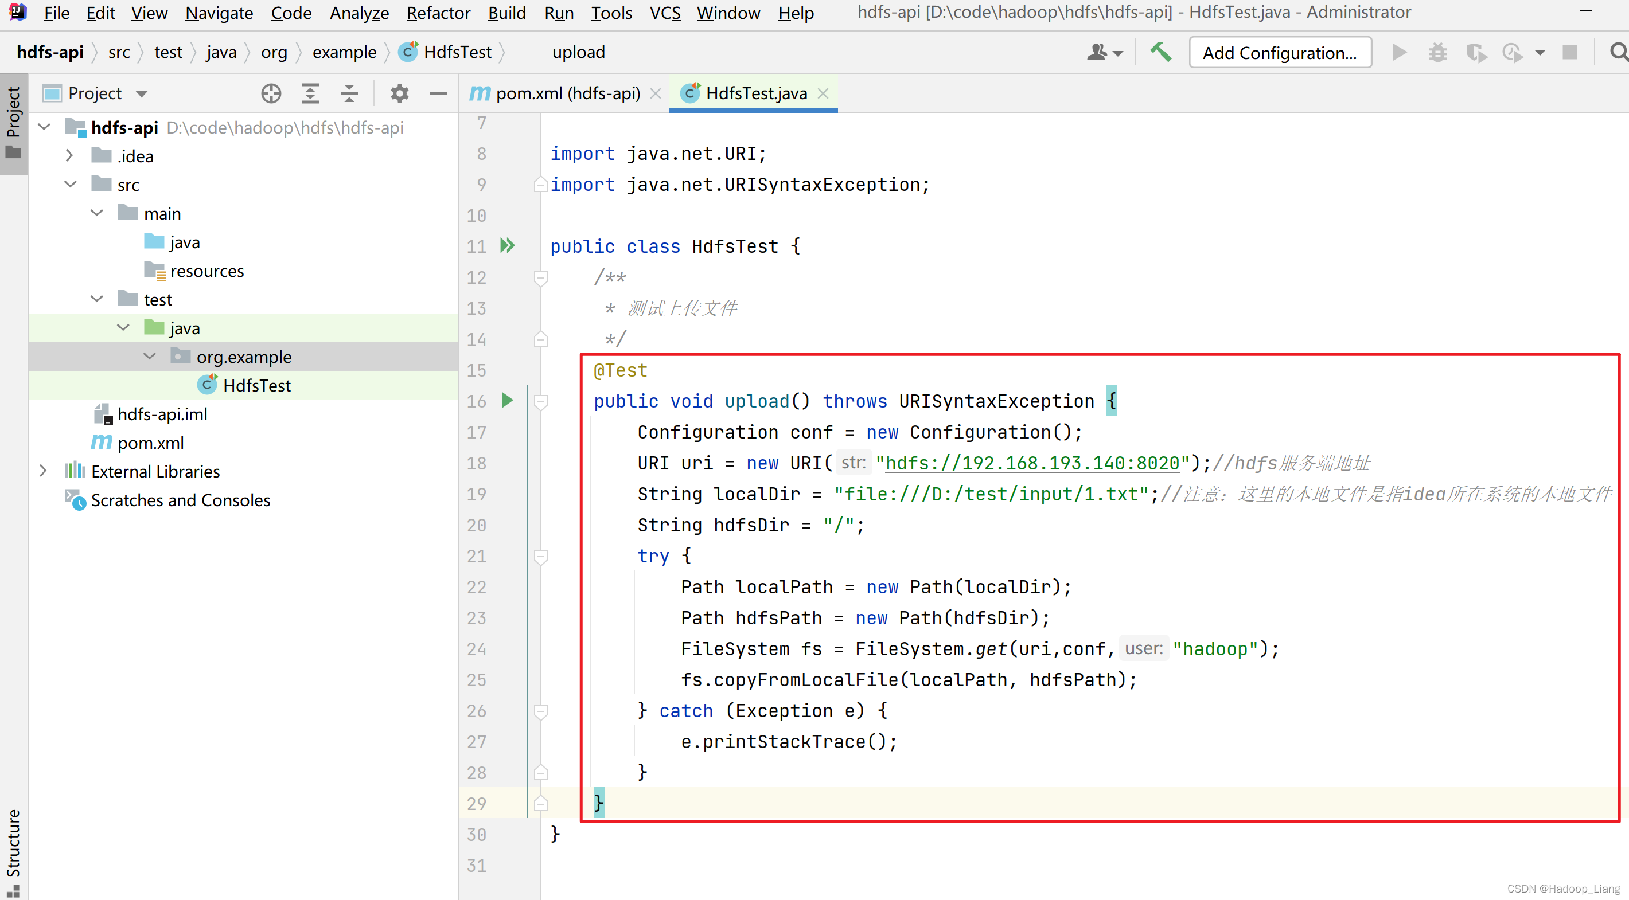Select resources folder in tree
Screen dimensions: 1629x900
[207, 271]
